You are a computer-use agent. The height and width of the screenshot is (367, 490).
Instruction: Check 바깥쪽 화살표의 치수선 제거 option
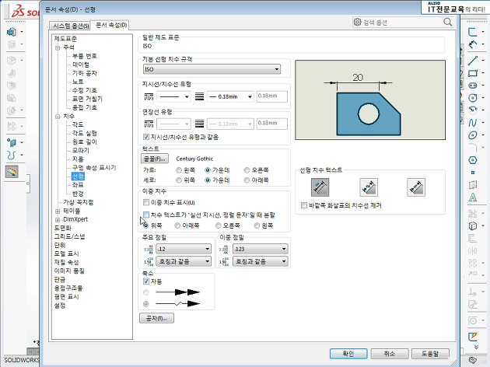pyautogui.click(x=304, y=205)
